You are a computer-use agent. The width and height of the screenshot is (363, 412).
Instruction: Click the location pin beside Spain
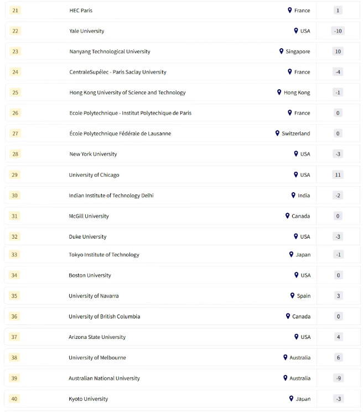point(293,296)
